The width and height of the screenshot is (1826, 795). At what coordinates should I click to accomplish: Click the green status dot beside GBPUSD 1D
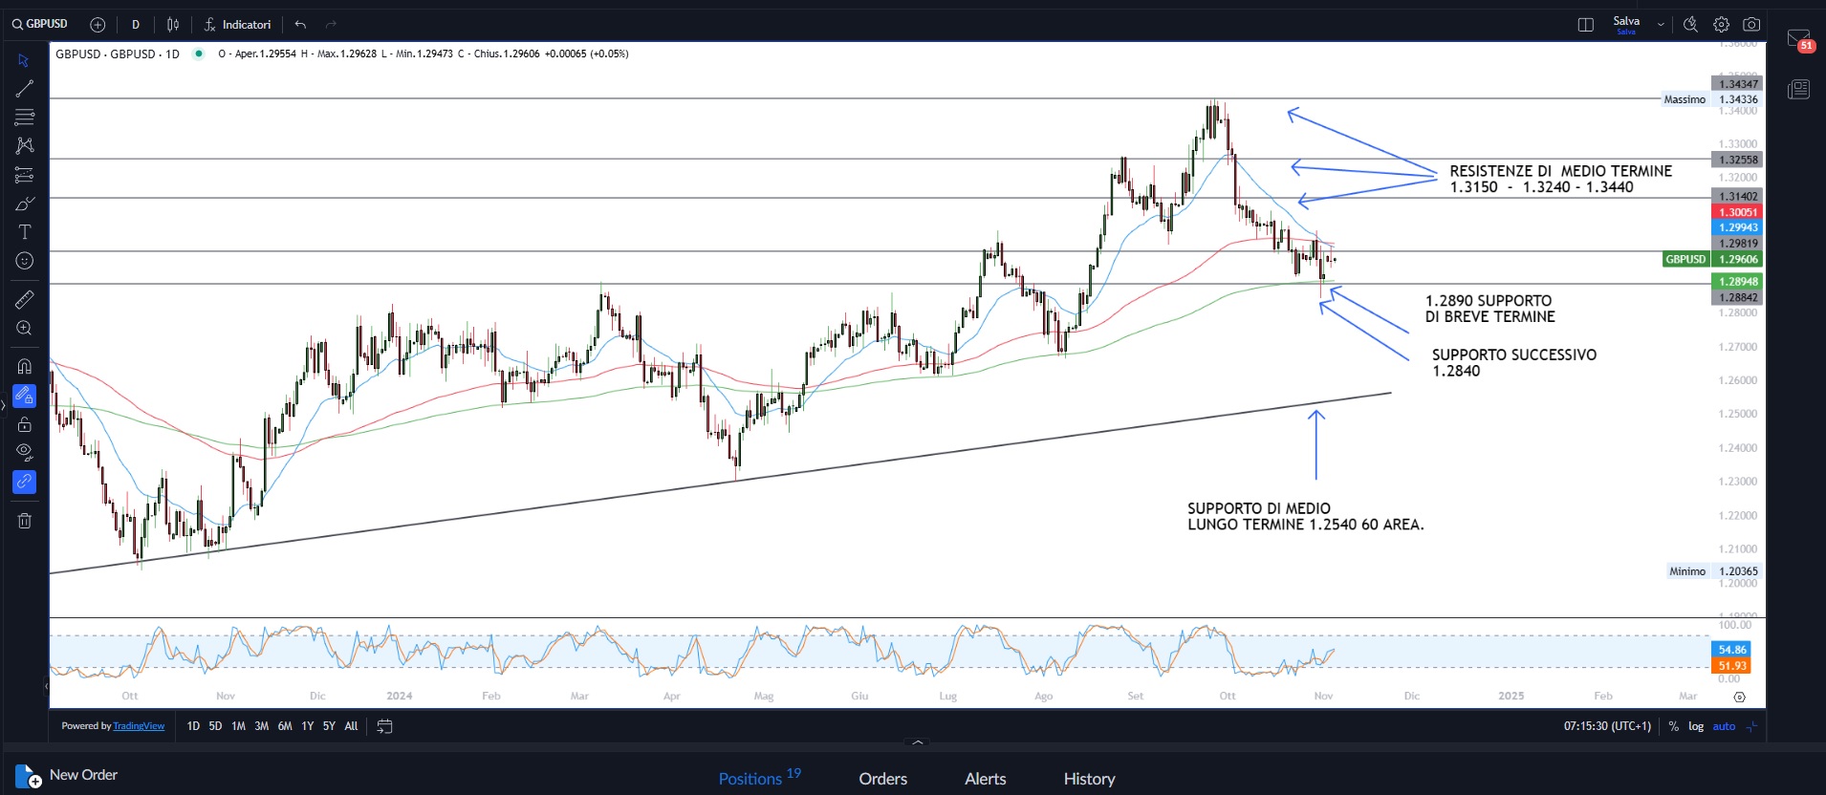[x=199, y=54]
